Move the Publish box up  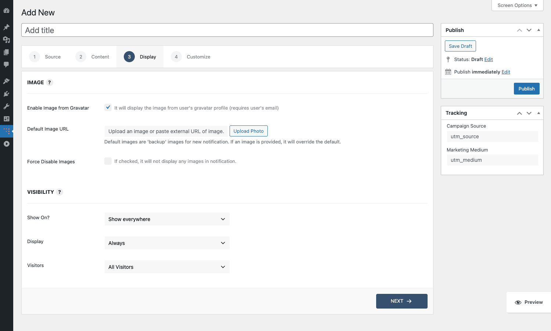point(519,30)
